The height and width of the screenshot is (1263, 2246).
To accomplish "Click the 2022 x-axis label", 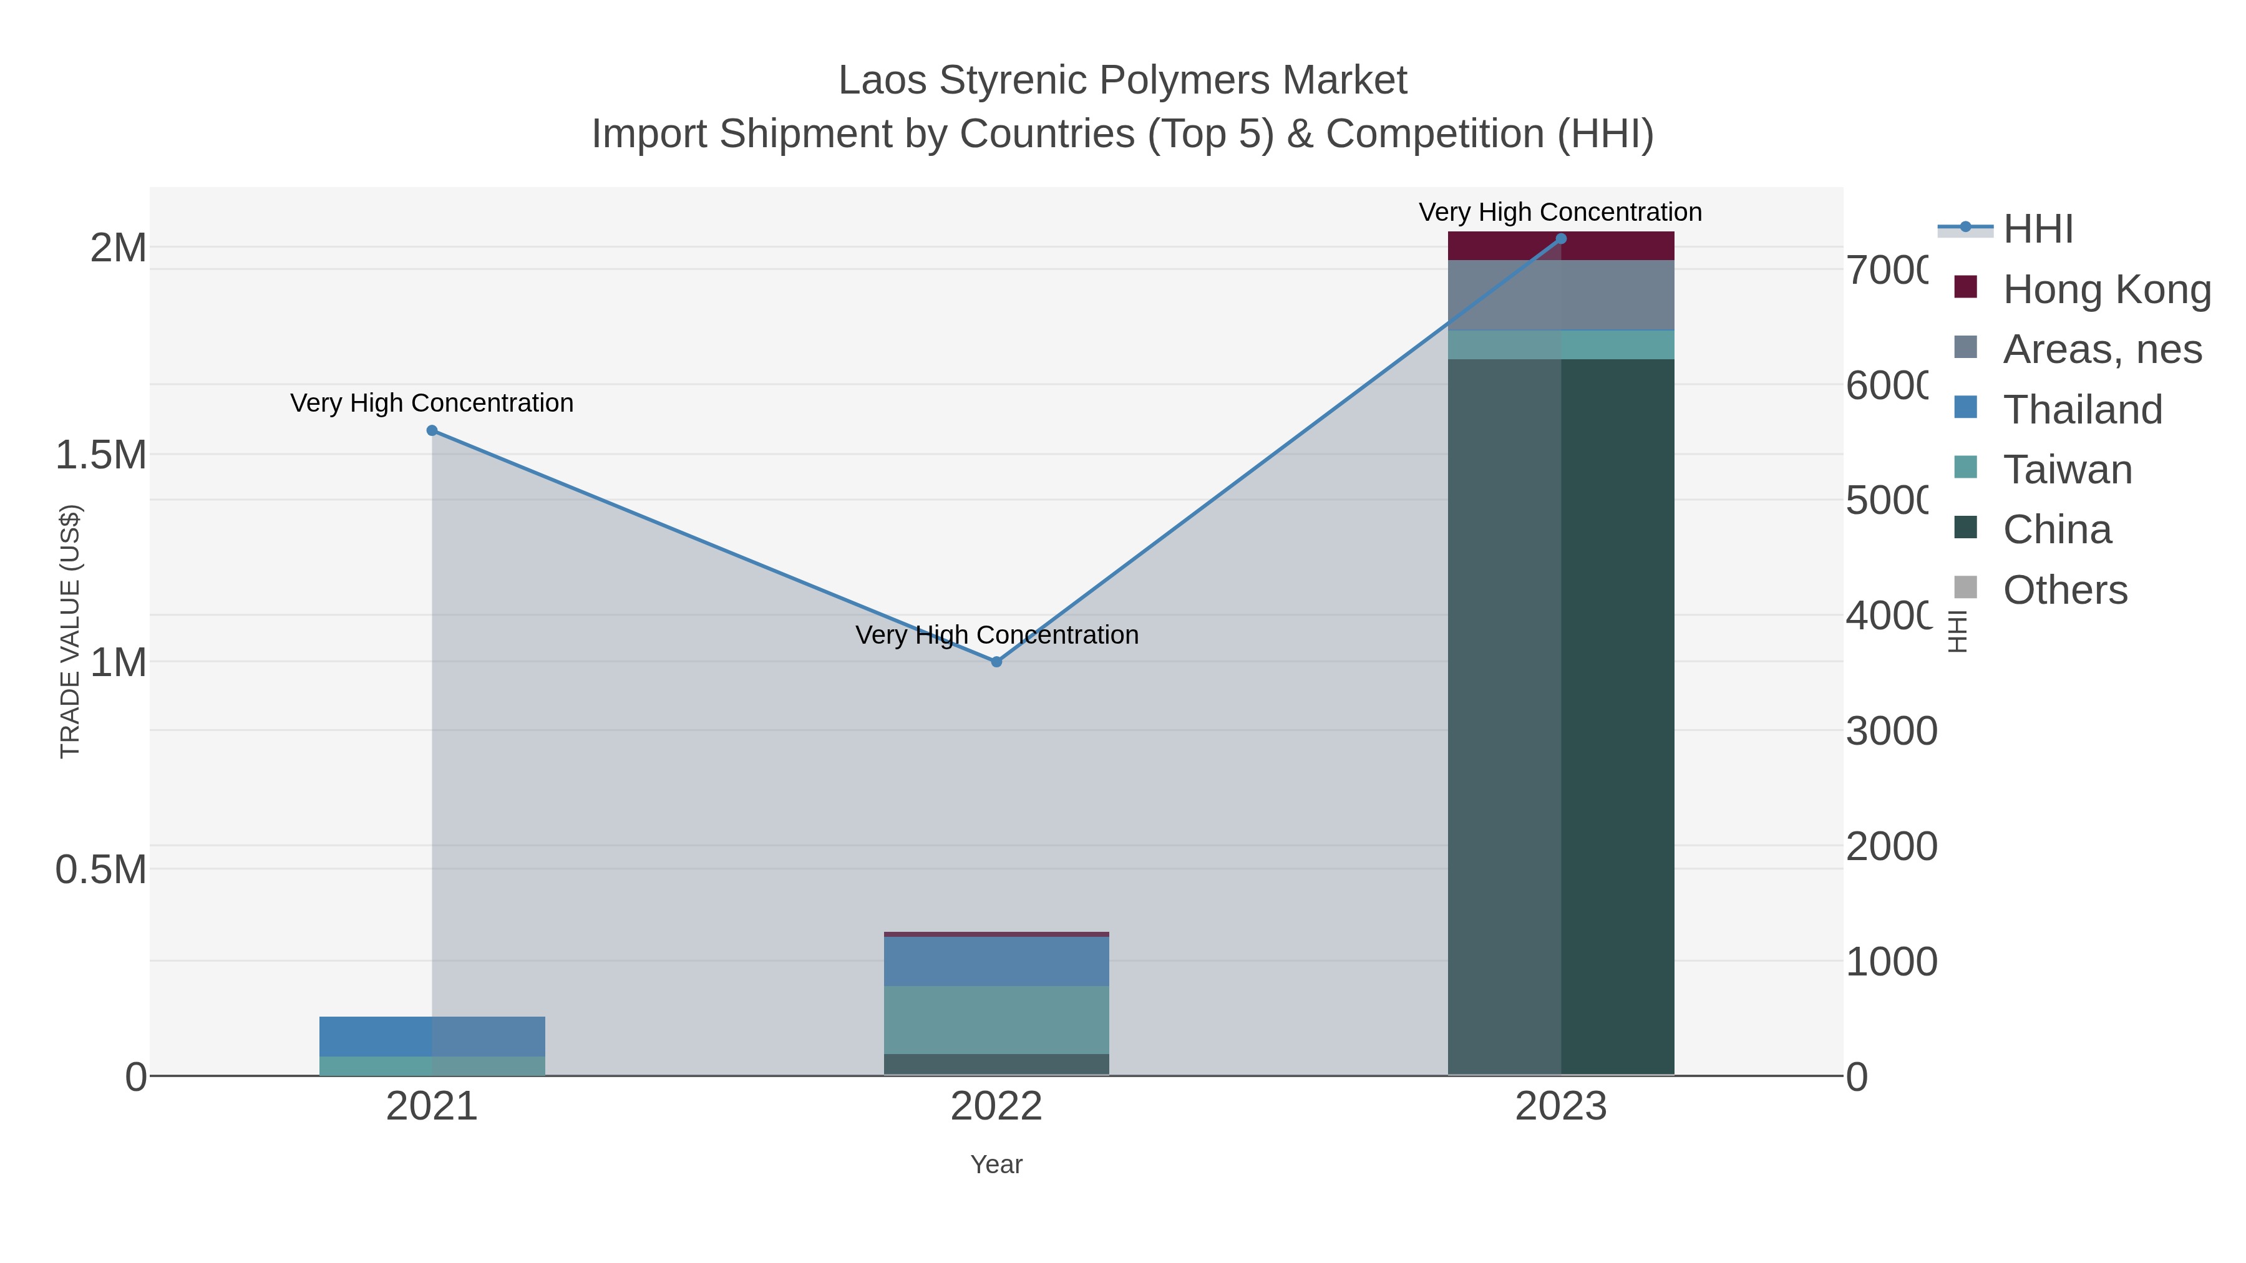I will tap(996, 1107).
